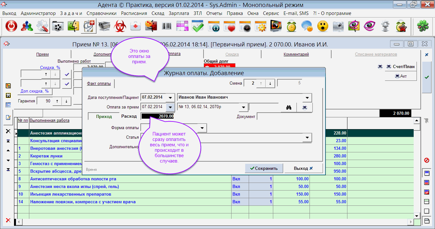Image resolution: width=435 pixels, height=229 pixels.
Task: Open the first-aid kit toolbar icon
Action: click(x=136, y=26)
